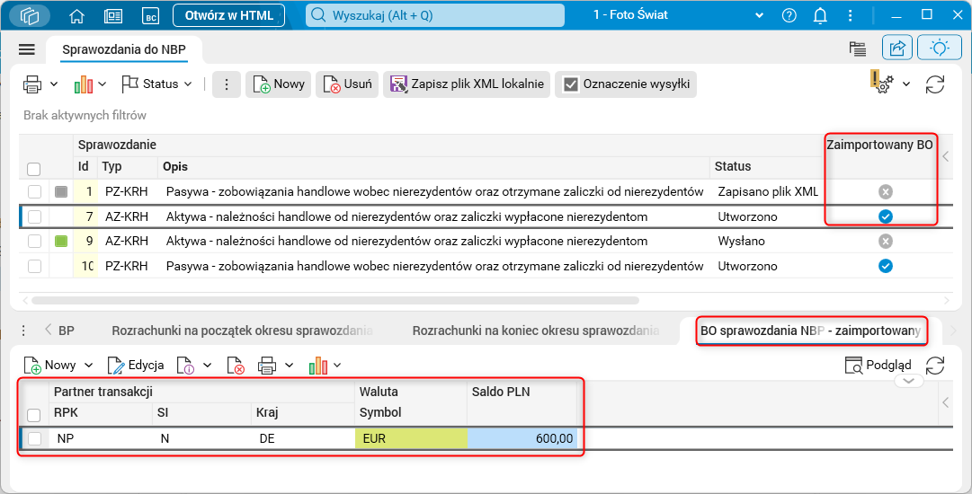Click the Otwórz w HTML button

pyautogui.click(x=228, y=15)
